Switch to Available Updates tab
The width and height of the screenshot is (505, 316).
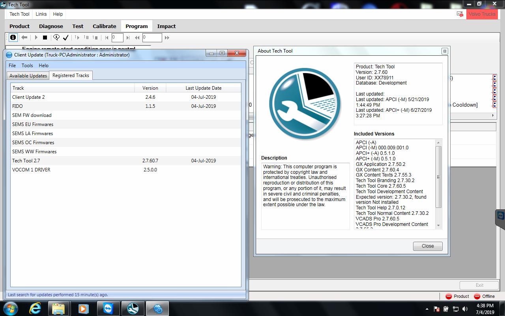tap(28, 75)
